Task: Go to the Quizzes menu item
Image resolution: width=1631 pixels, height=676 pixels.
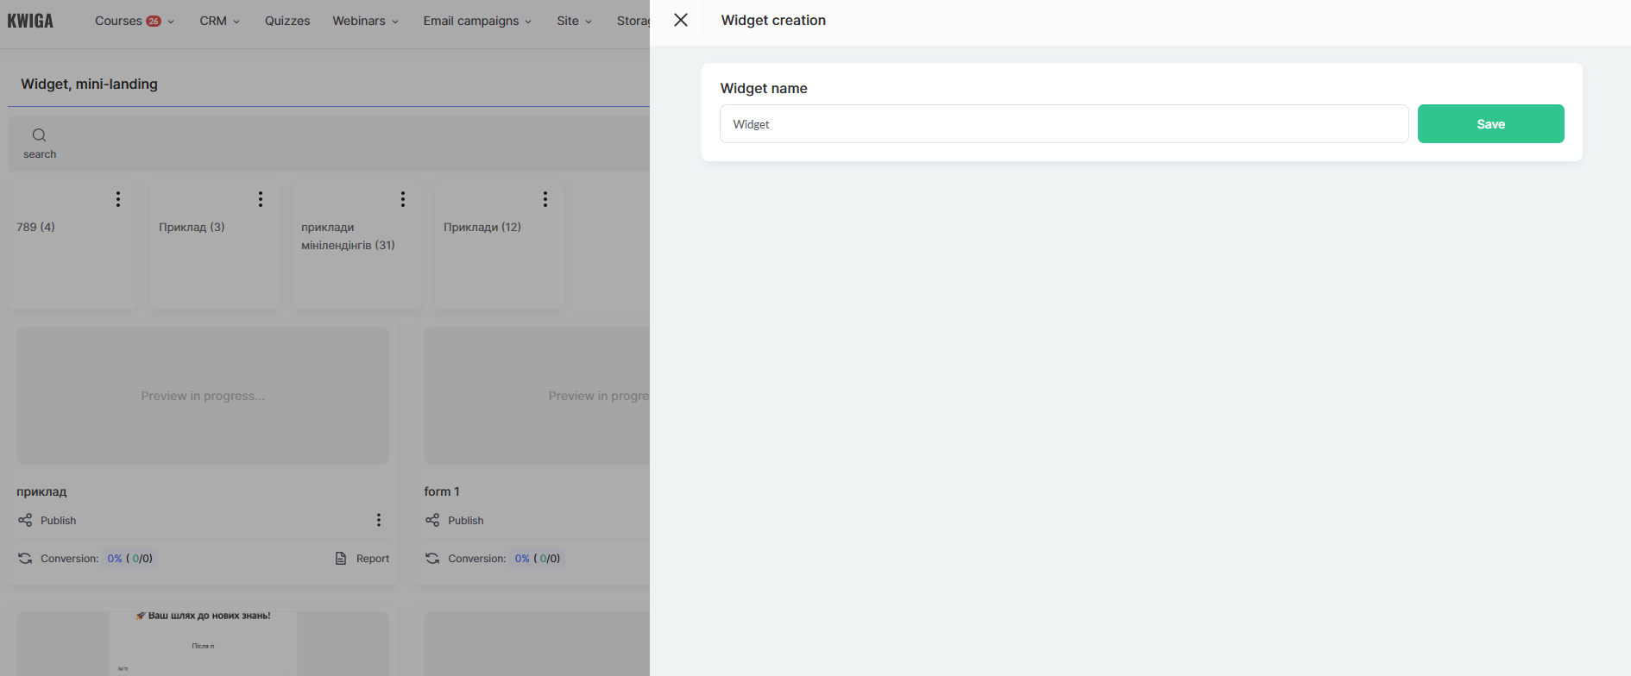Action: (287, 21)
